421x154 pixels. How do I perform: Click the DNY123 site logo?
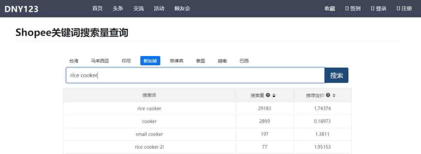[x=21, y=9]
